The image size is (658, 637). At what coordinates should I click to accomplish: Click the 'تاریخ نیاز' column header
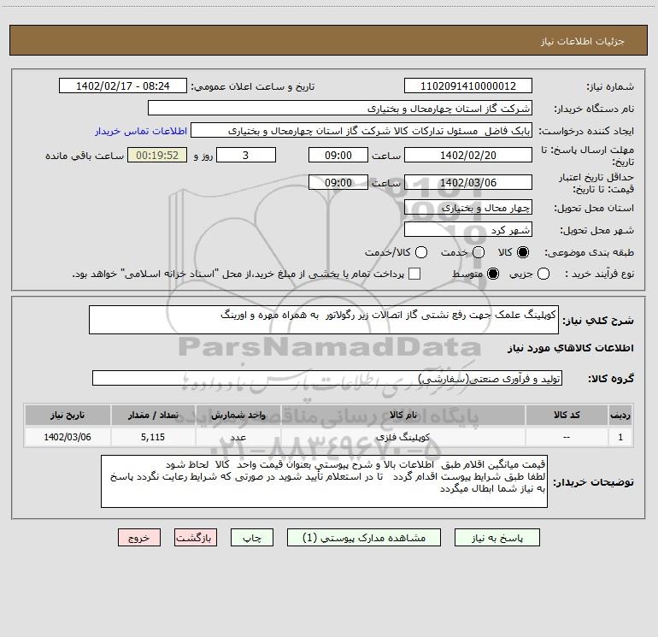point(68,415)
